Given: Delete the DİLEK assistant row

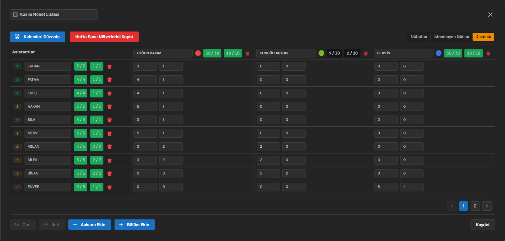Looking at the screenshot, I should [110, 160].
